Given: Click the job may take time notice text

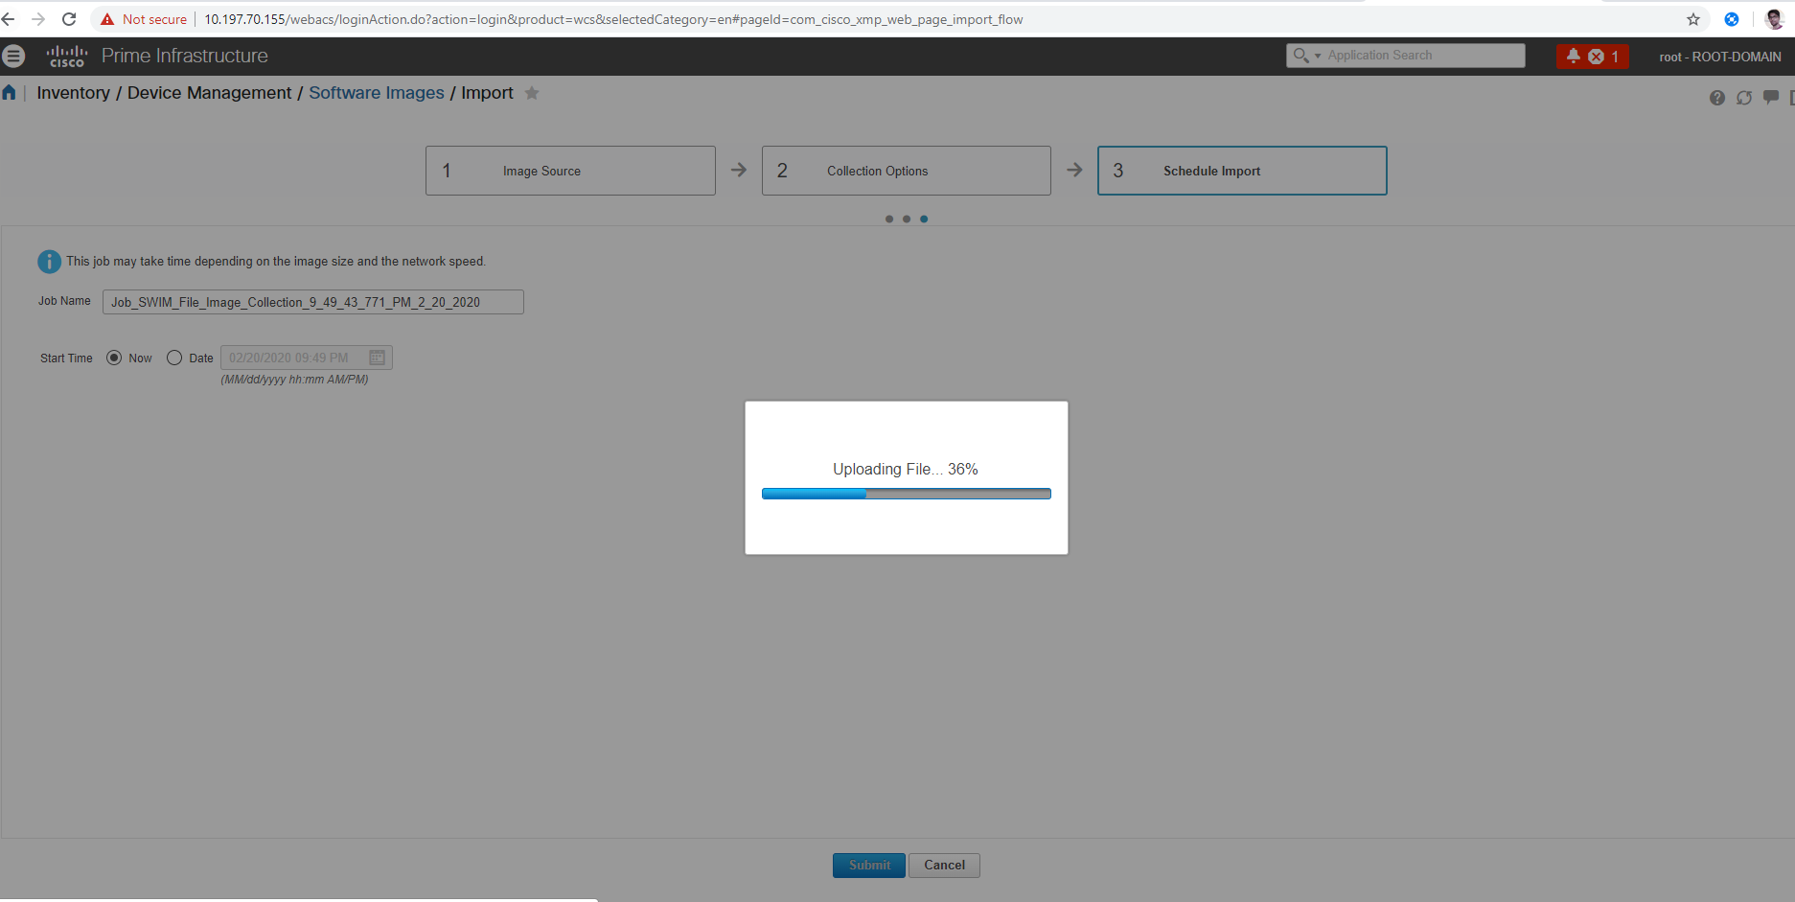Looking at the screenshot, I should point(276,262).
